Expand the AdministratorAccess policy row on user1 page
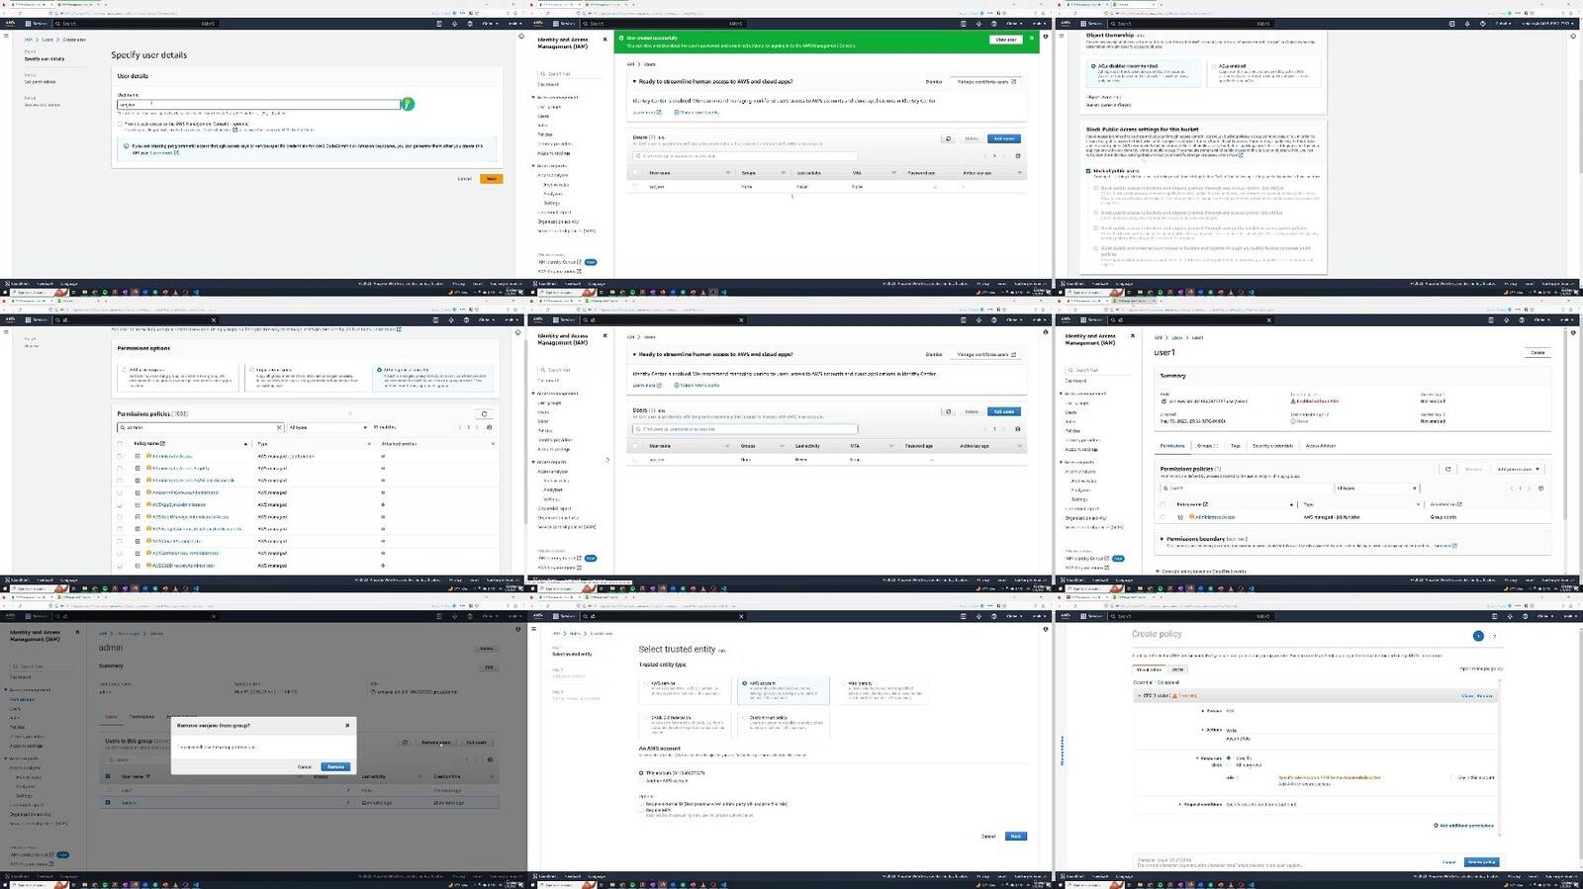This screenshot has width=1583, height=889. click(1180, 517)
